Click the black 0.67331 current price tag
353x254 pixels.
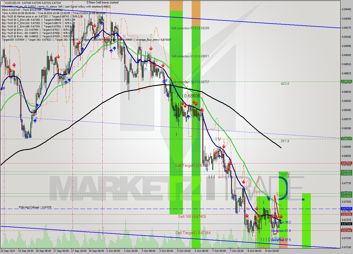346,224
